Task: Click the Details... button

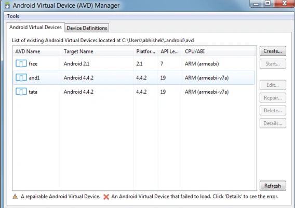Action: coord(273,123)
